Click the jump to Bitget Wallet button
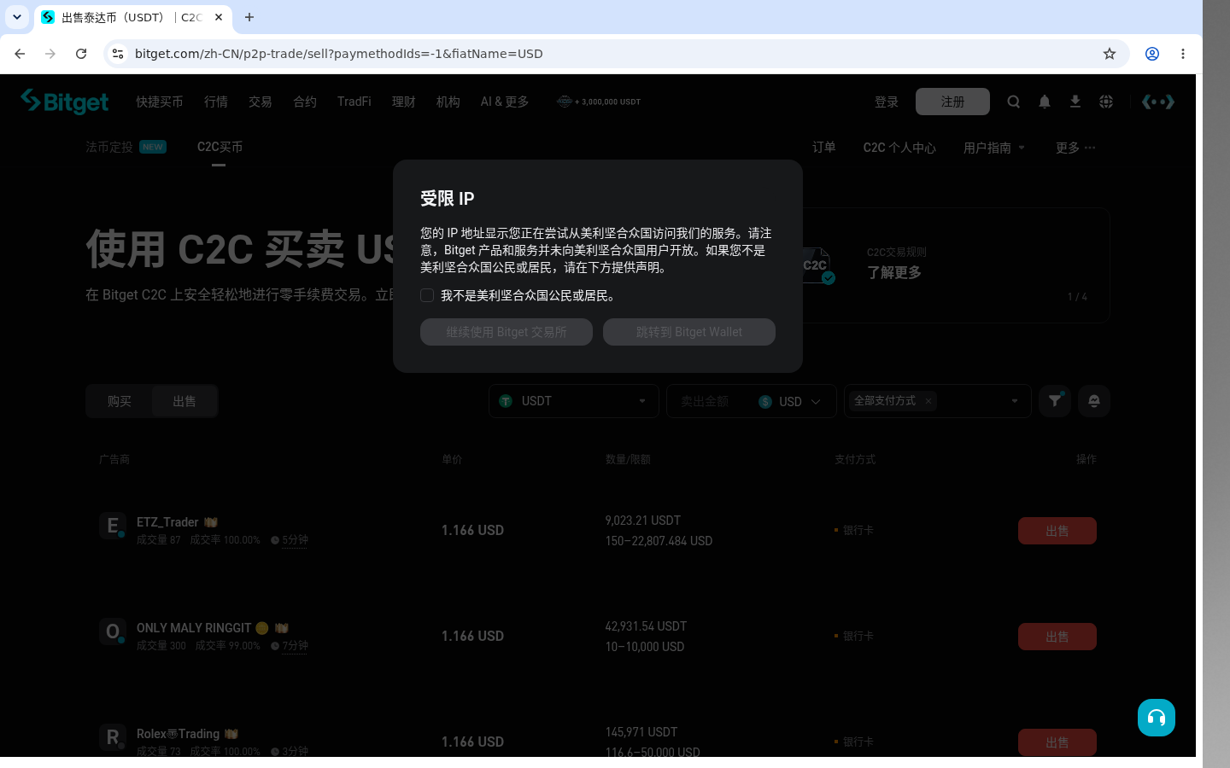 tap(689, 332)
